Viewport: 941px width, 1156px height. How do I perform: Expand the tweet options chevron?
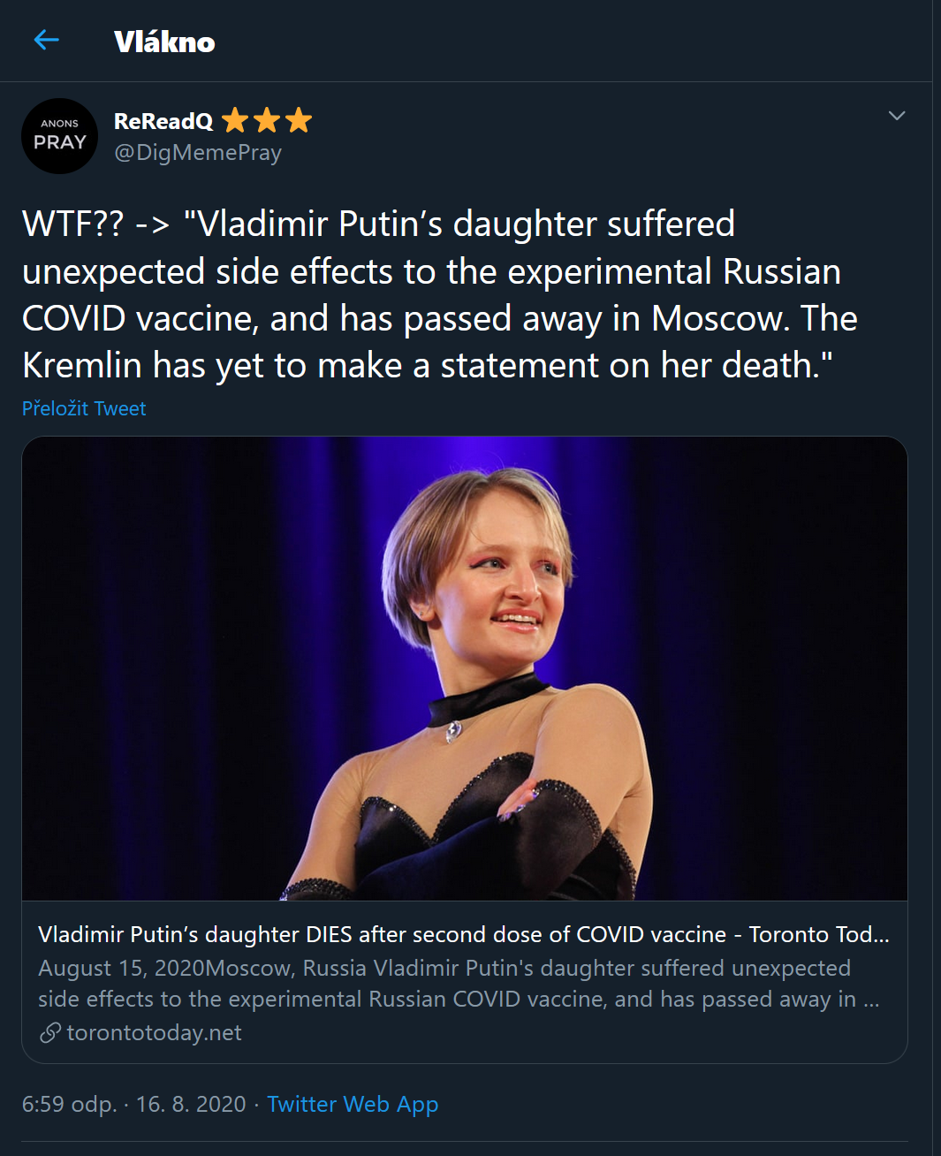pos(897,116)
